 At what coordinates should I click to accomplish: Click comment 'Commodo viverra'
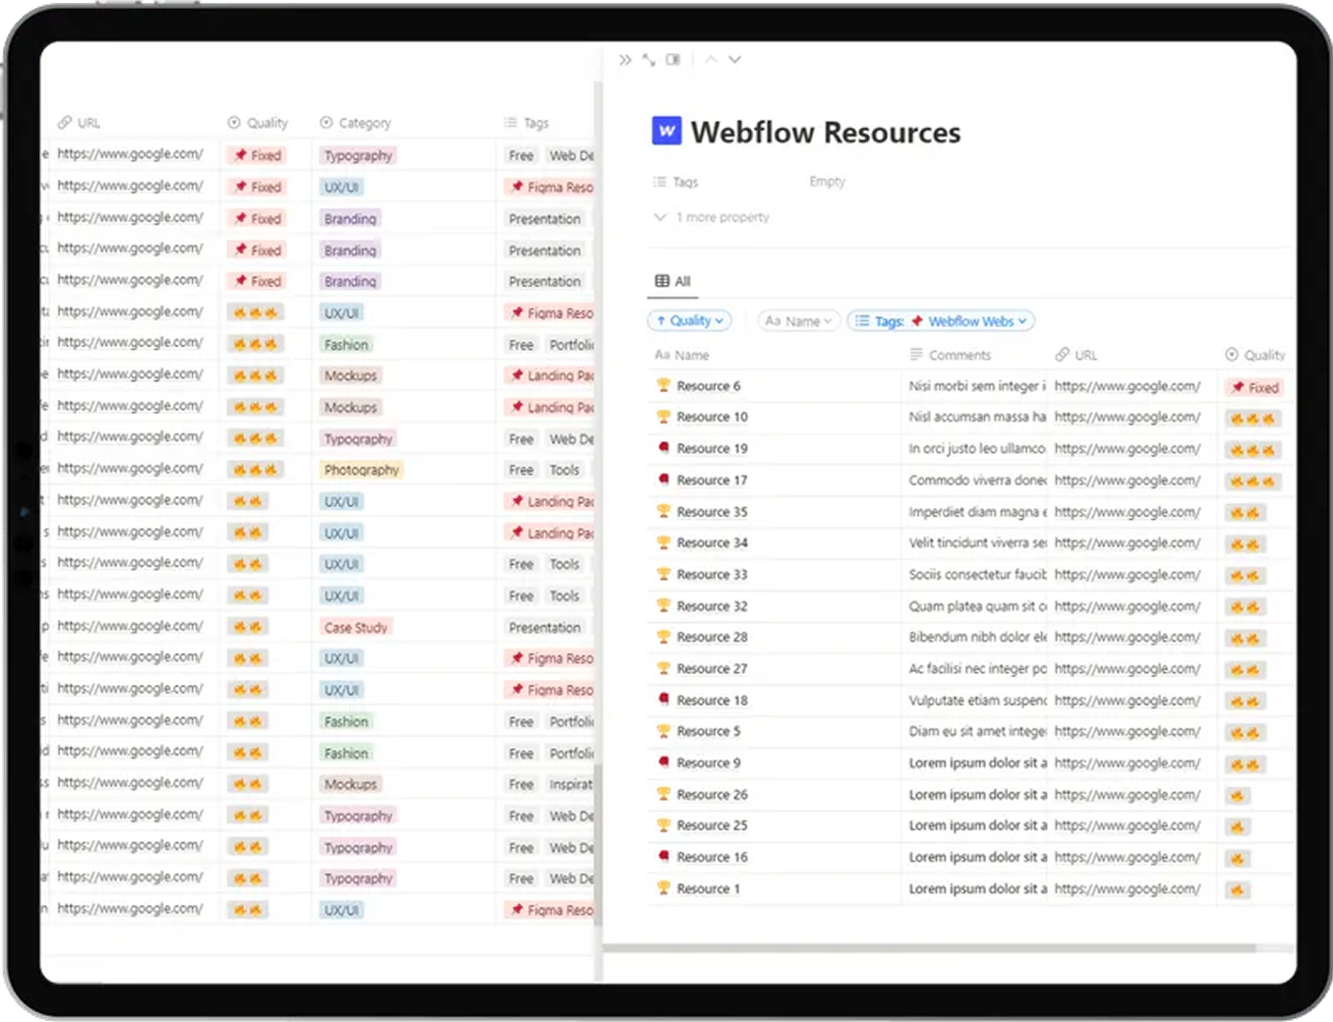(x=977, y=480)
